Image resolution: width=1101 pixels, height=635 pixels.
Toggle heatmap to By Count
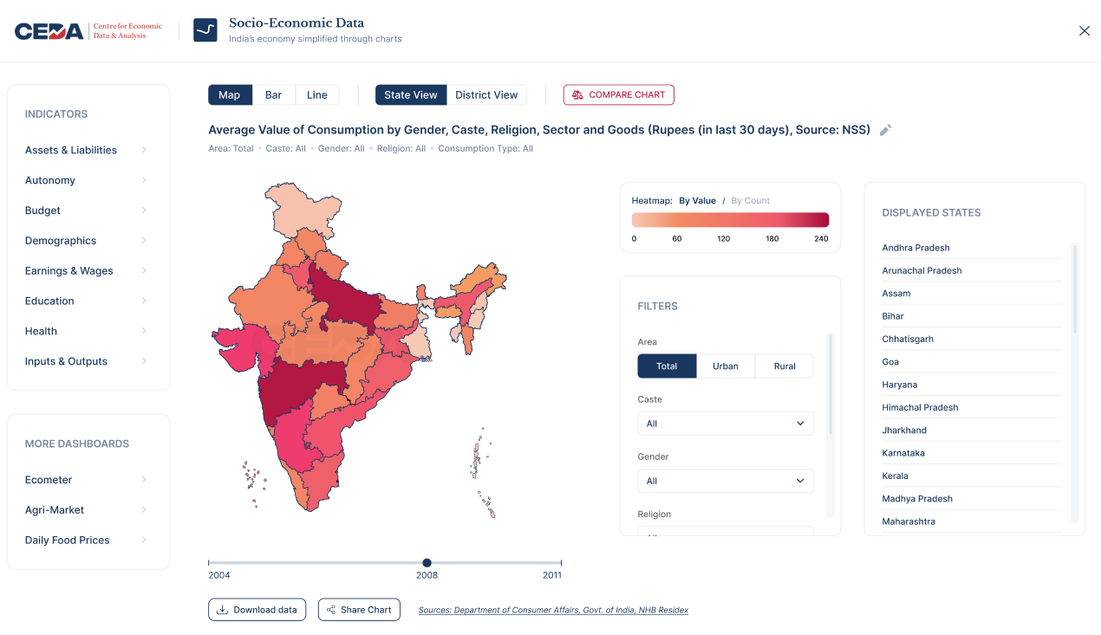(x=750, y=201)
